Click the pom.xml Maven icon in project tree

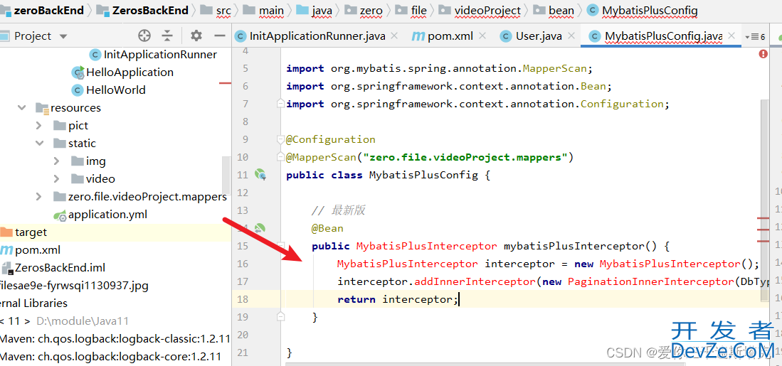click(6, 250)
